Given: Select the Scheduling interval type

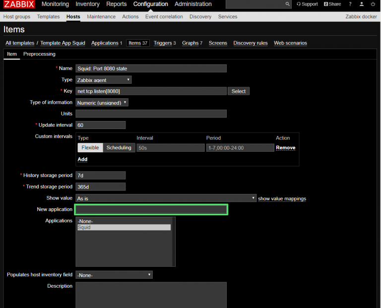Looking at the screenshot, I should (119, 148).
